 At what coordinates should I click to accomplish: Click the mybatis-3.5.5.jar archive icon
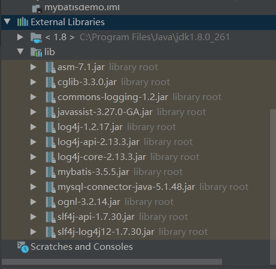[x=50, y=172]
